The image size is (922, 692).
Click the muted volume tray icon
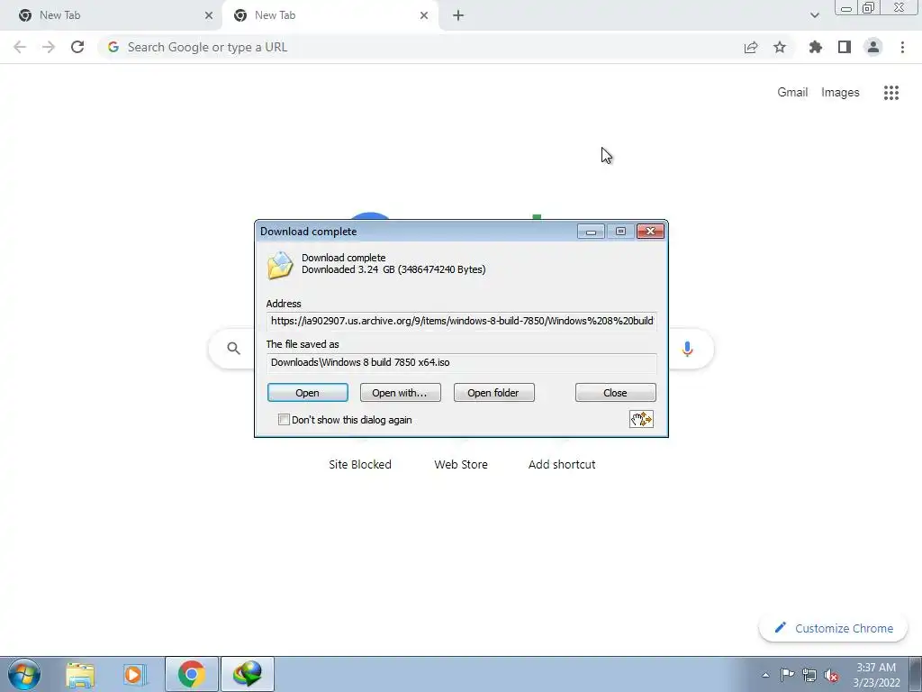pos(831,676)
